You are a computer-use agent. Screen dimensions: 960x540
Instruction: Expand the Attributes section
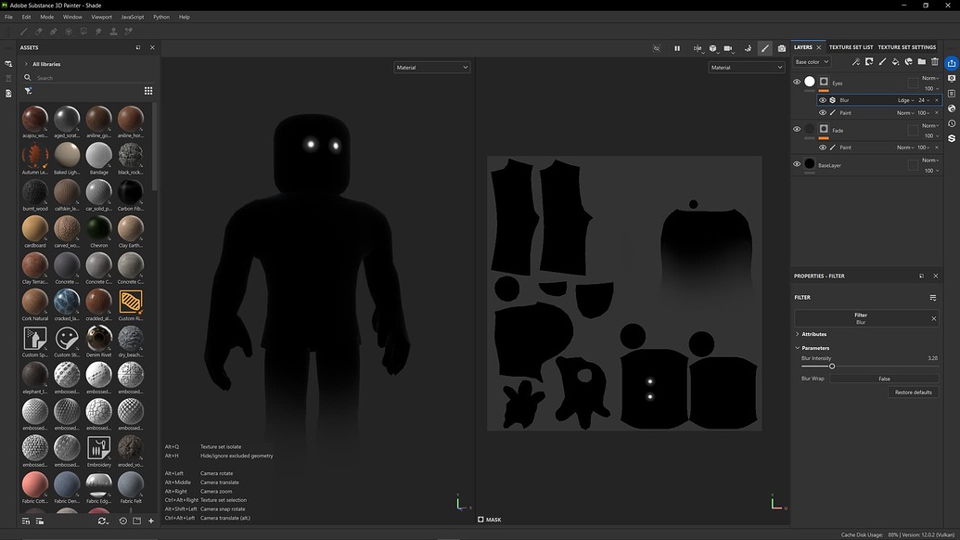(797, 334)
